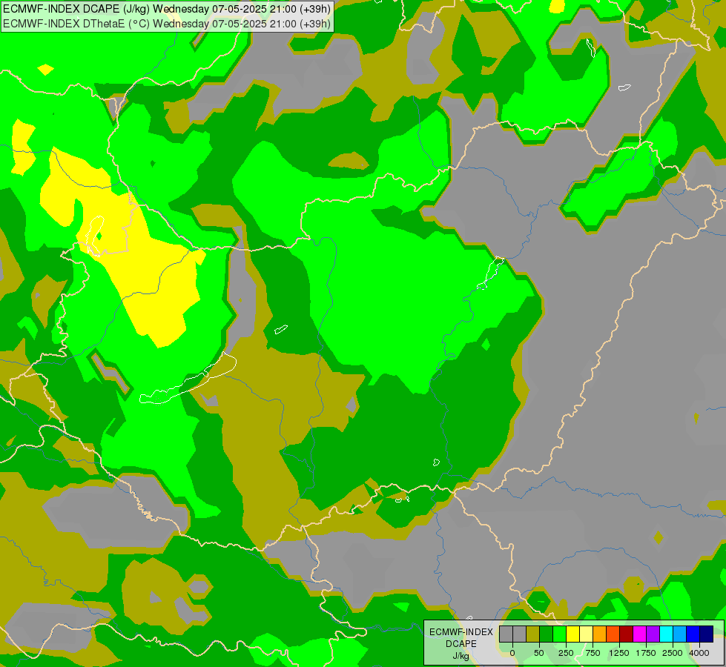Image resolution: width=726 pixels, height=667 pixels.
Task: Click the legend label '50'
Action: 539,653
